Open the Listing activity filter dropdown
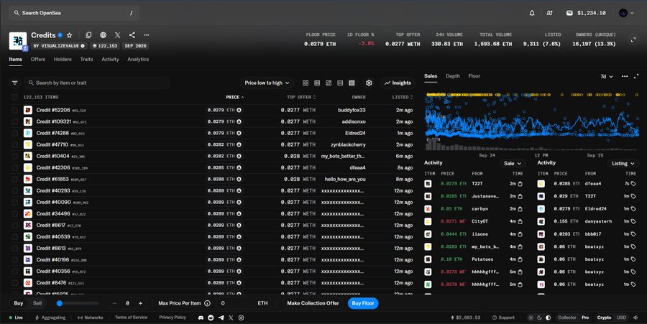Image resolution: width=647 pixels, height=324 pixels. pos(623,164)
